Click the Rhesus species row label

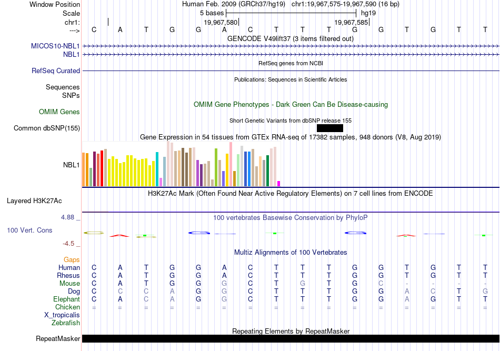point(68,275)
